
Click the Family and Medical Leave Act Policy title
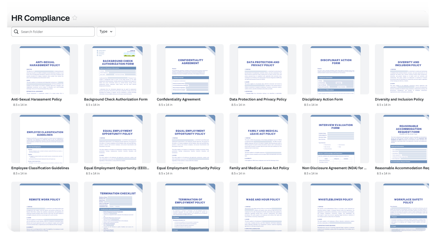point(259,168)
